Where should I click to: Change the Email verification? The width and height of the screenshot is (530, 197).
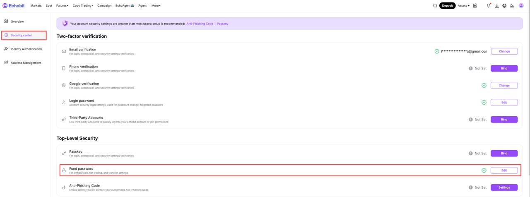point(504,51)
